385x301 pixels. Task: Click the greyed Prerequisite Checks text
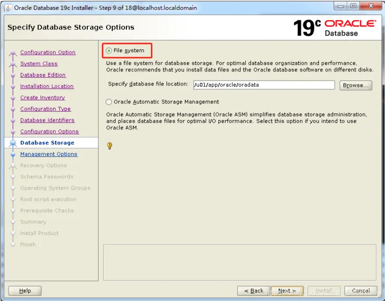(47, 210)
